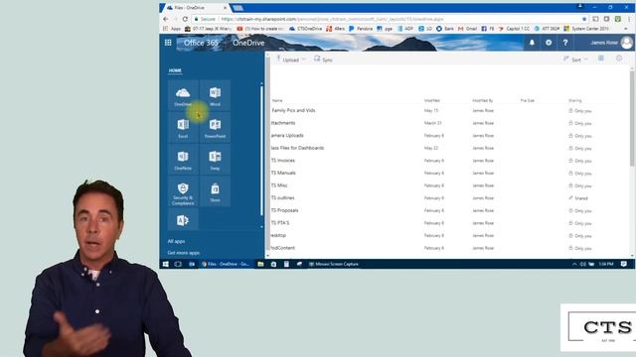636x357 pixels.
Task: Launch PowerPoint from the app tiles
Action: (215, 128)
